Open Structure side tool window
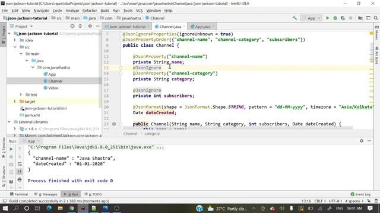The width and height of the screenshot is (380, 213). (x=4, y=176)
